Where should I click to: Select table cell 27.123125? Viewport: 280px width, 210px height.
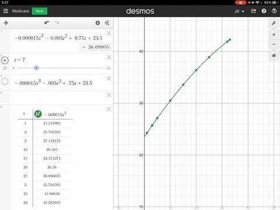(x=52, y=141)
